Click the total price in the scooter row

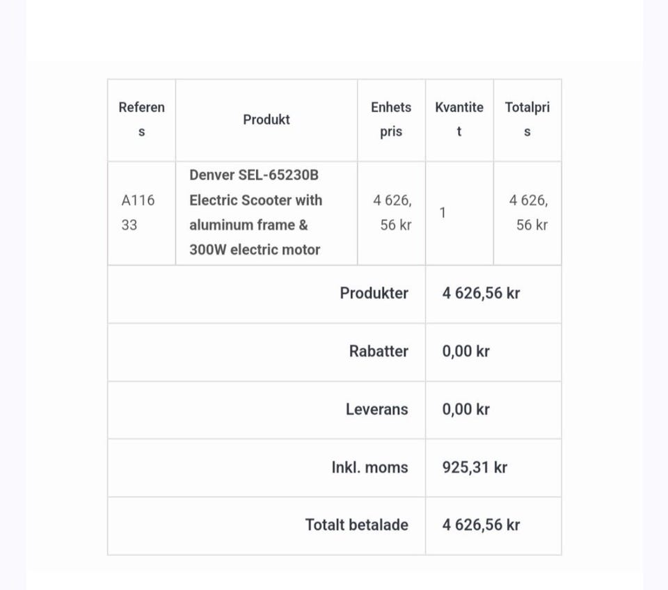(x=529, y=213)
